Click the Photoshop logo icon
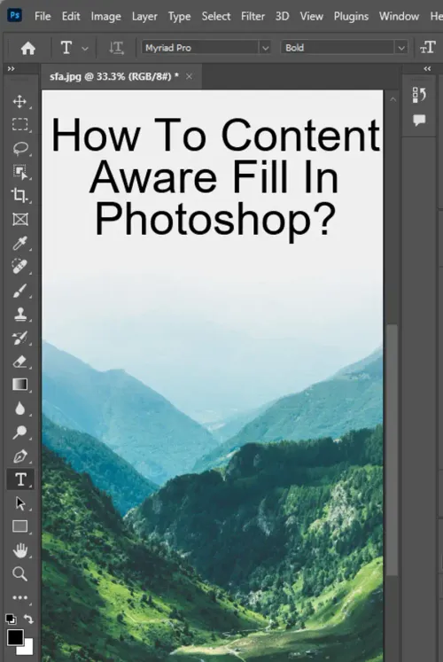The image size is (443, 662). click(x=15, y=16)
